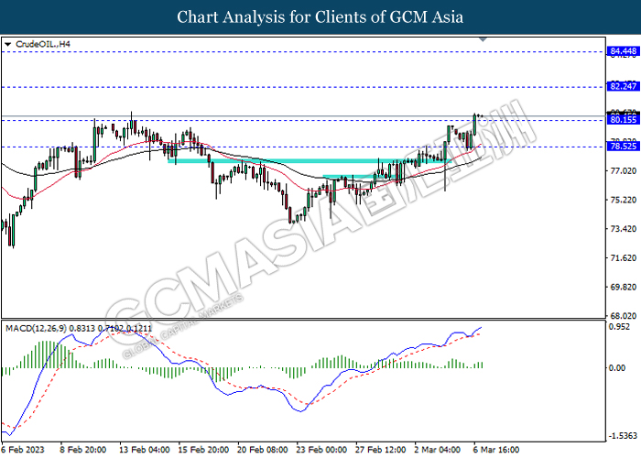Select the 78.525 price level label
The height and width of the screenshot is (458, 641).
623,147
